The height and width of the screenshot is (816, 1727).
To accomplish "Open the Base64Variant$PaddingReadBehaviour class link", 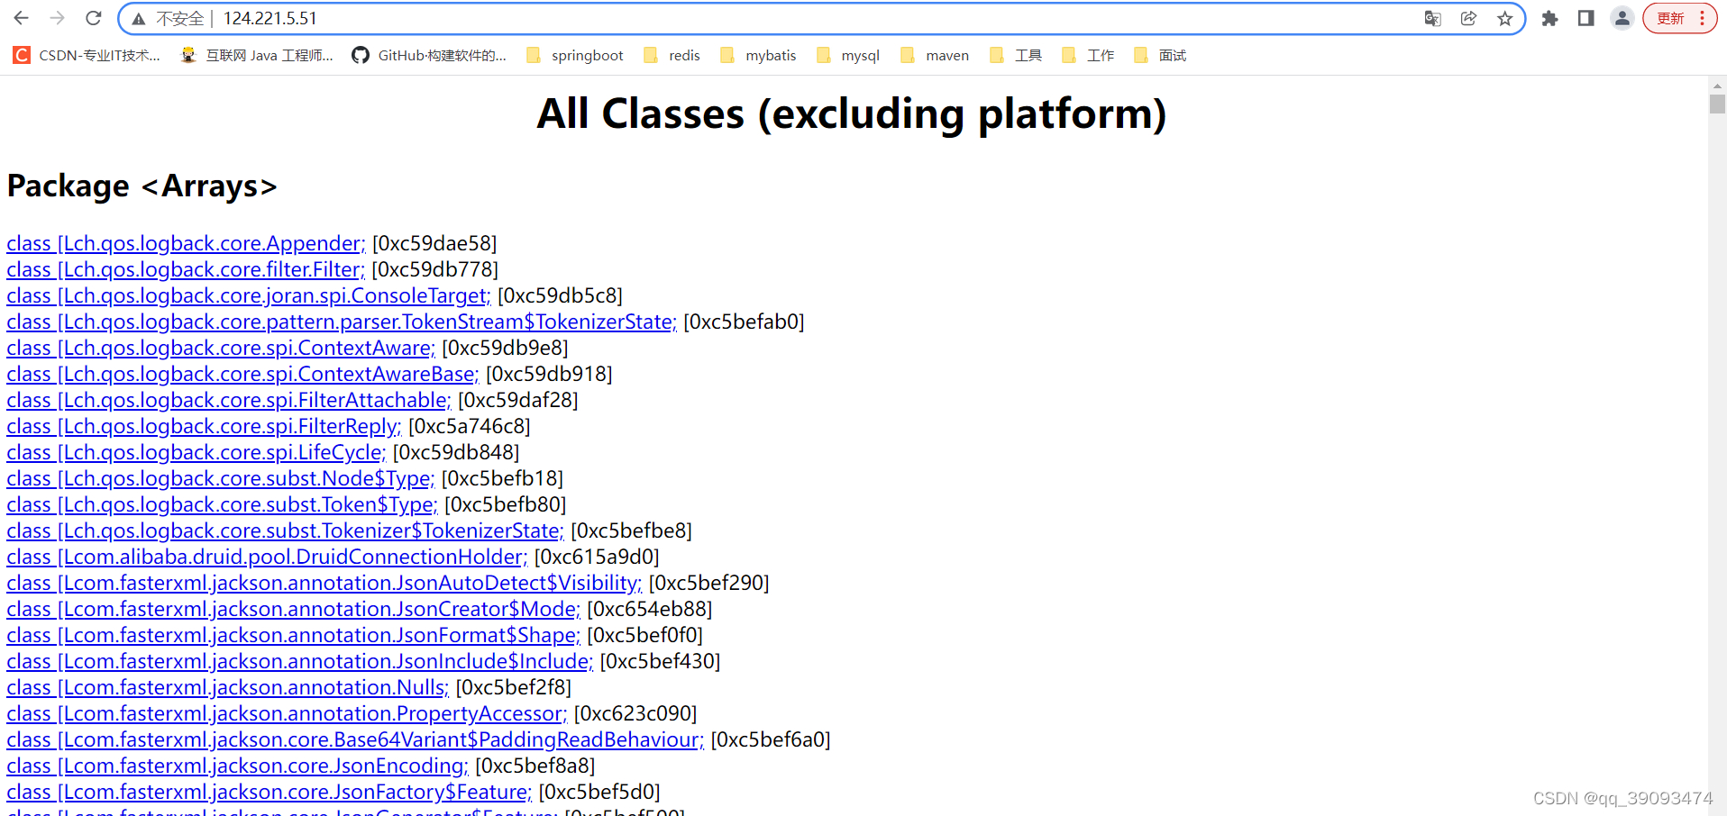I will (355, 739).
